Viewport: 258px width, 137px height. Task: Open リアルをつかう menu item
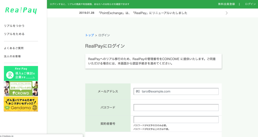click(x=14, y=26)
